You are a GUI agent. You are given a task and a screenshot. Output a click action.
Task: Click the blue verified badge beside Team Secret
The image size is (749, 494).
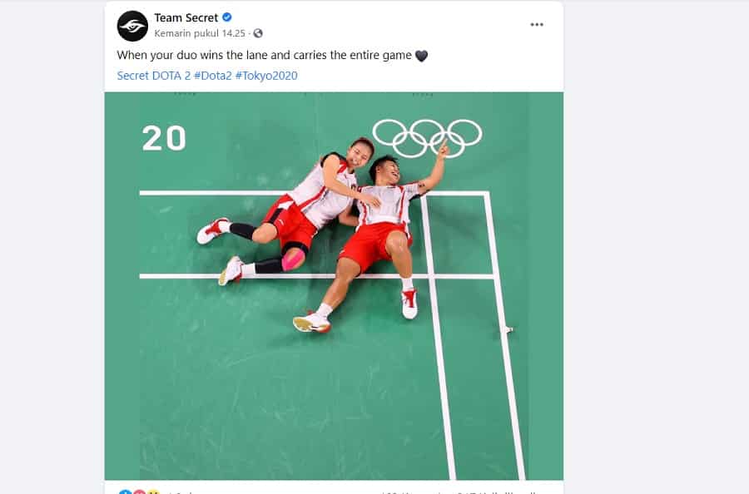tap(227, 17)
